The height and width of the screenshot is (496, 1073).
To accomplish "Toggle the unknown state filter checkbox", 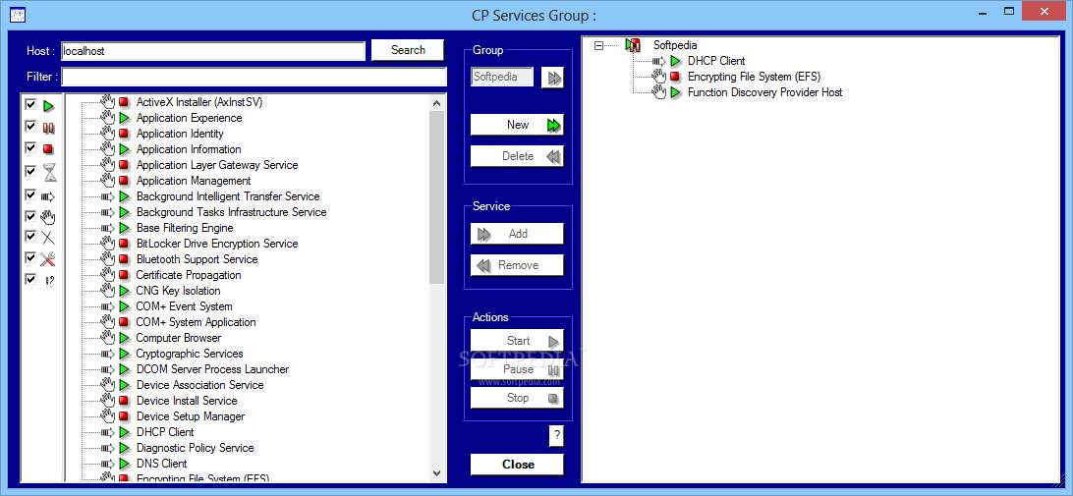I will [30, 280].
